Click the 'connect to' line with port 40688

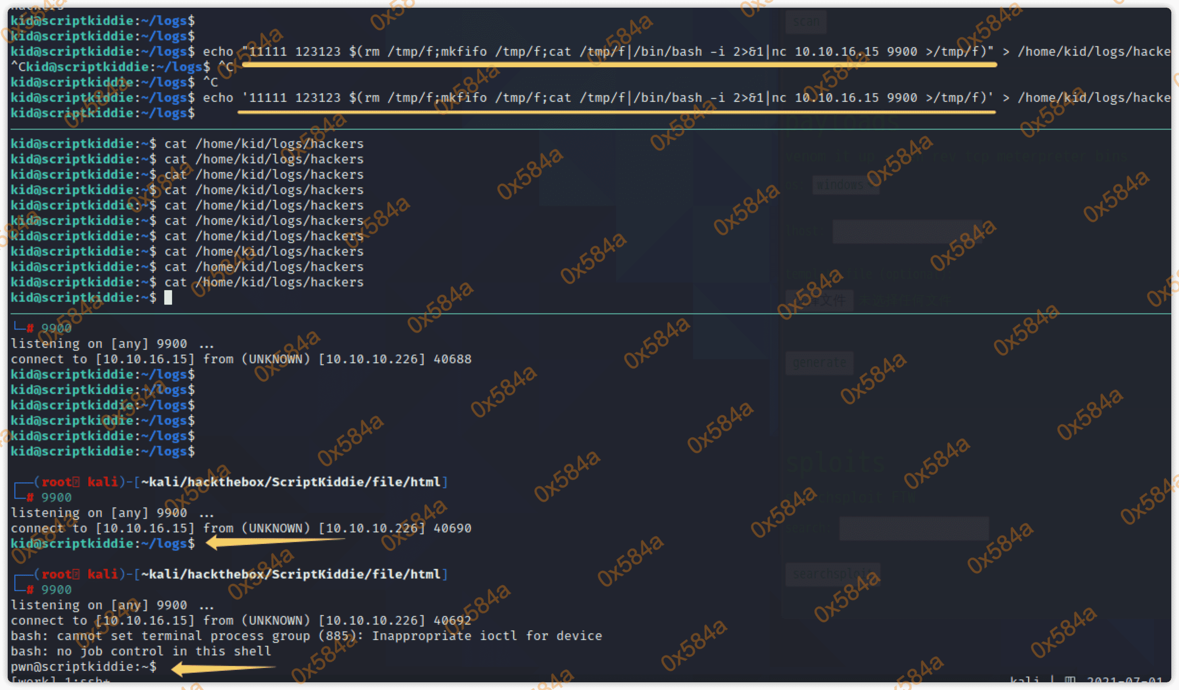[240, 359]
